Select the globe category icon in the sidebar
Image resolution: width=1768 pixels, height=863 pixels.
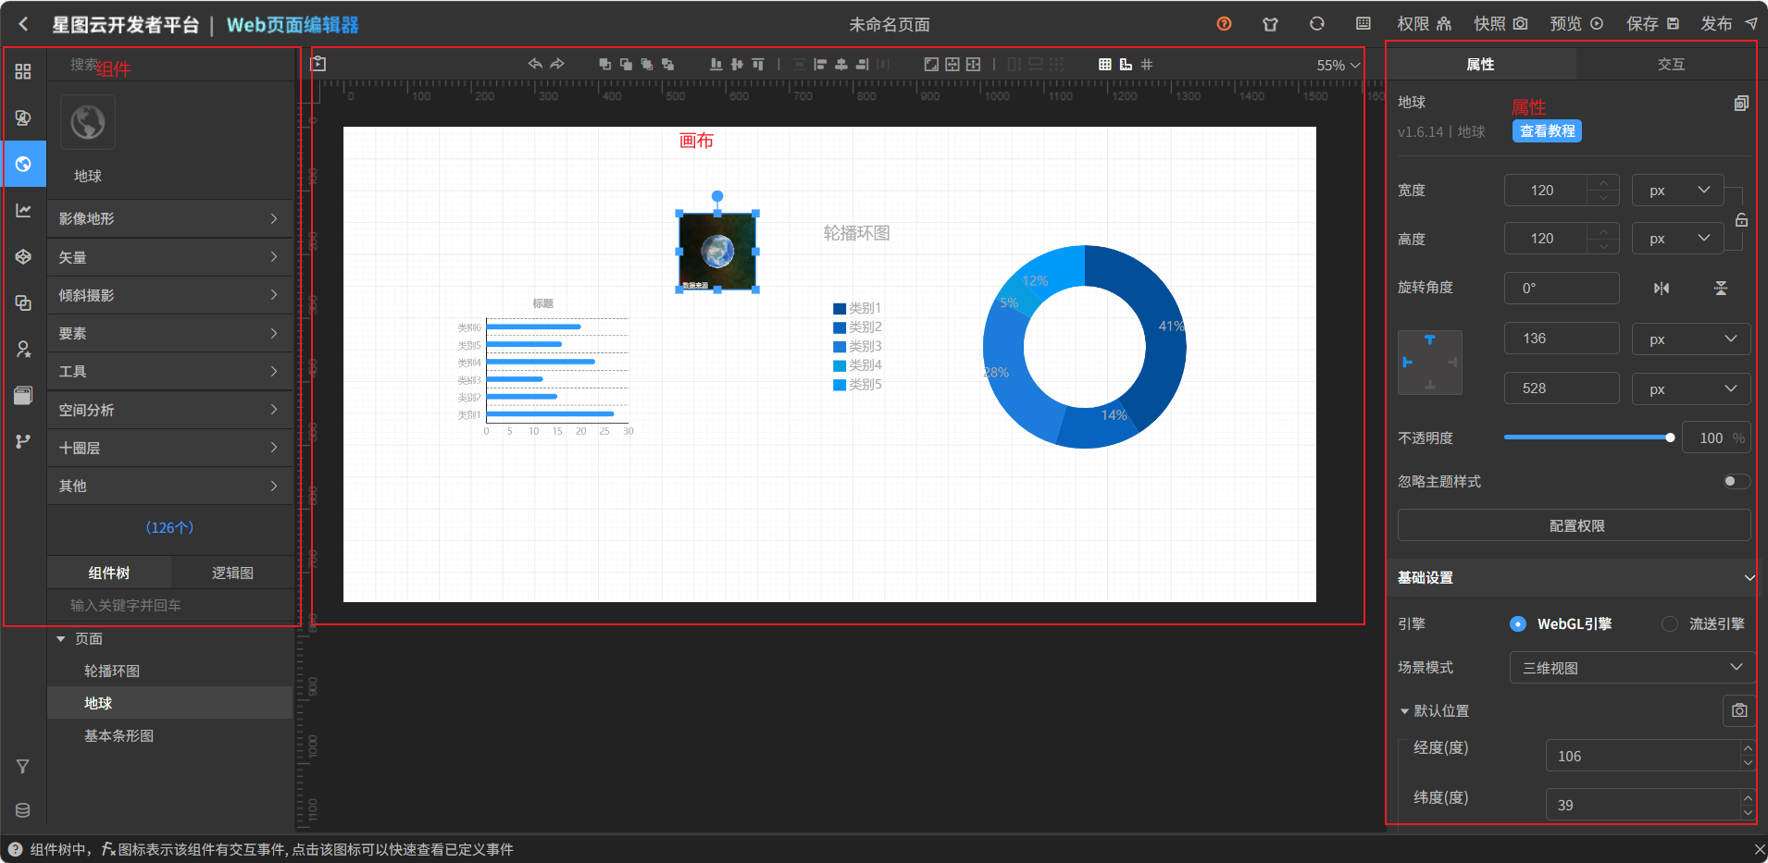click(x=23, y=164)
